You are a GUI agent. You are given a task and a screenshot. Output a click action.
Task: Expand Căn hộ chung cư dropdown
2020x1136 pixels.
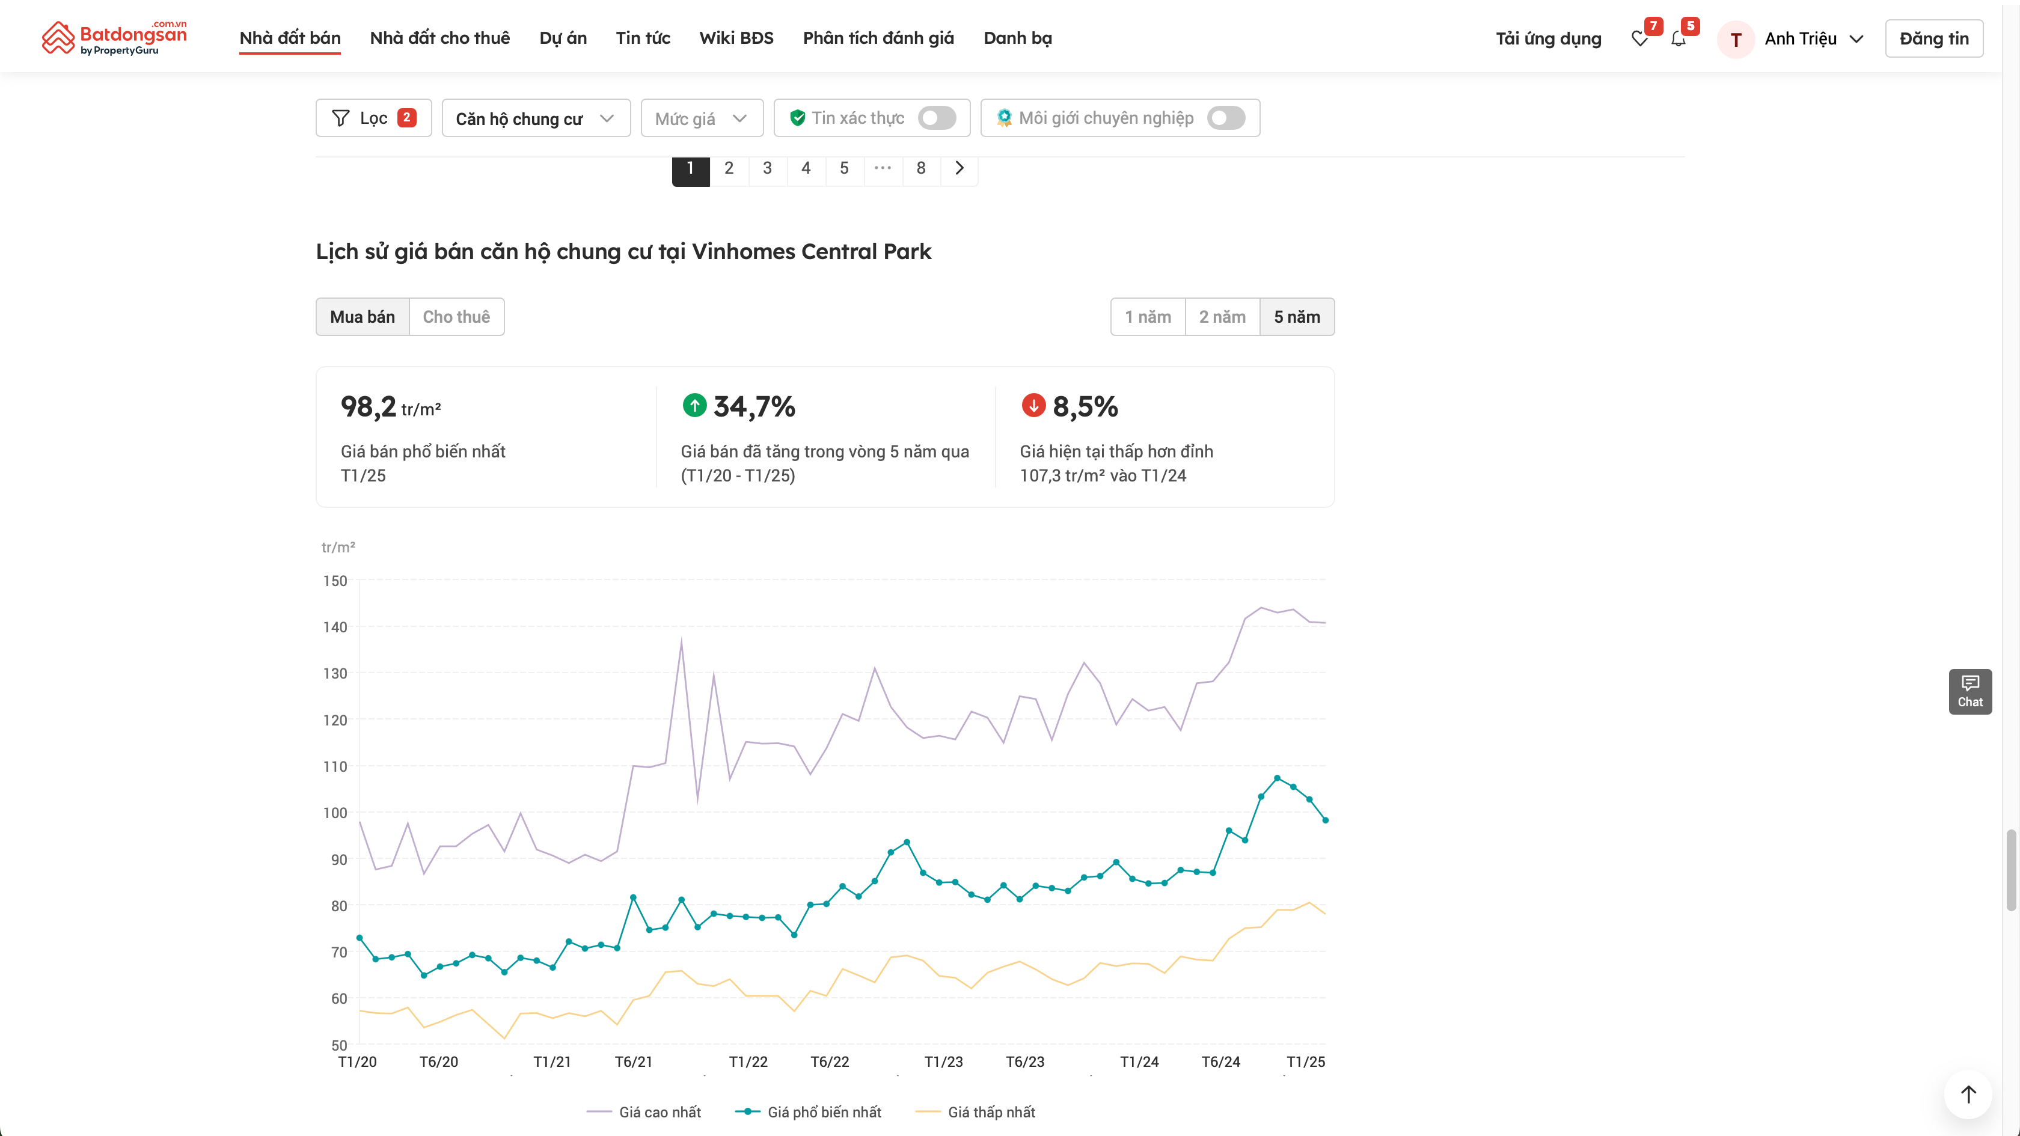(536, 118)
